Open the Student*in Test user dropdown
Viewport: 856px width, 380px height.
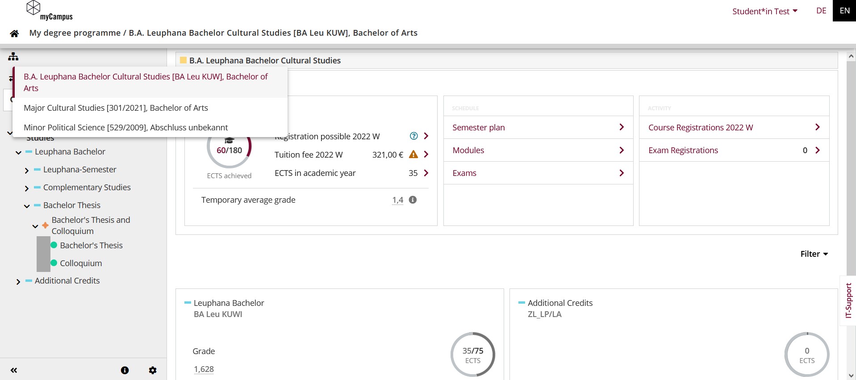coord(765,11)
